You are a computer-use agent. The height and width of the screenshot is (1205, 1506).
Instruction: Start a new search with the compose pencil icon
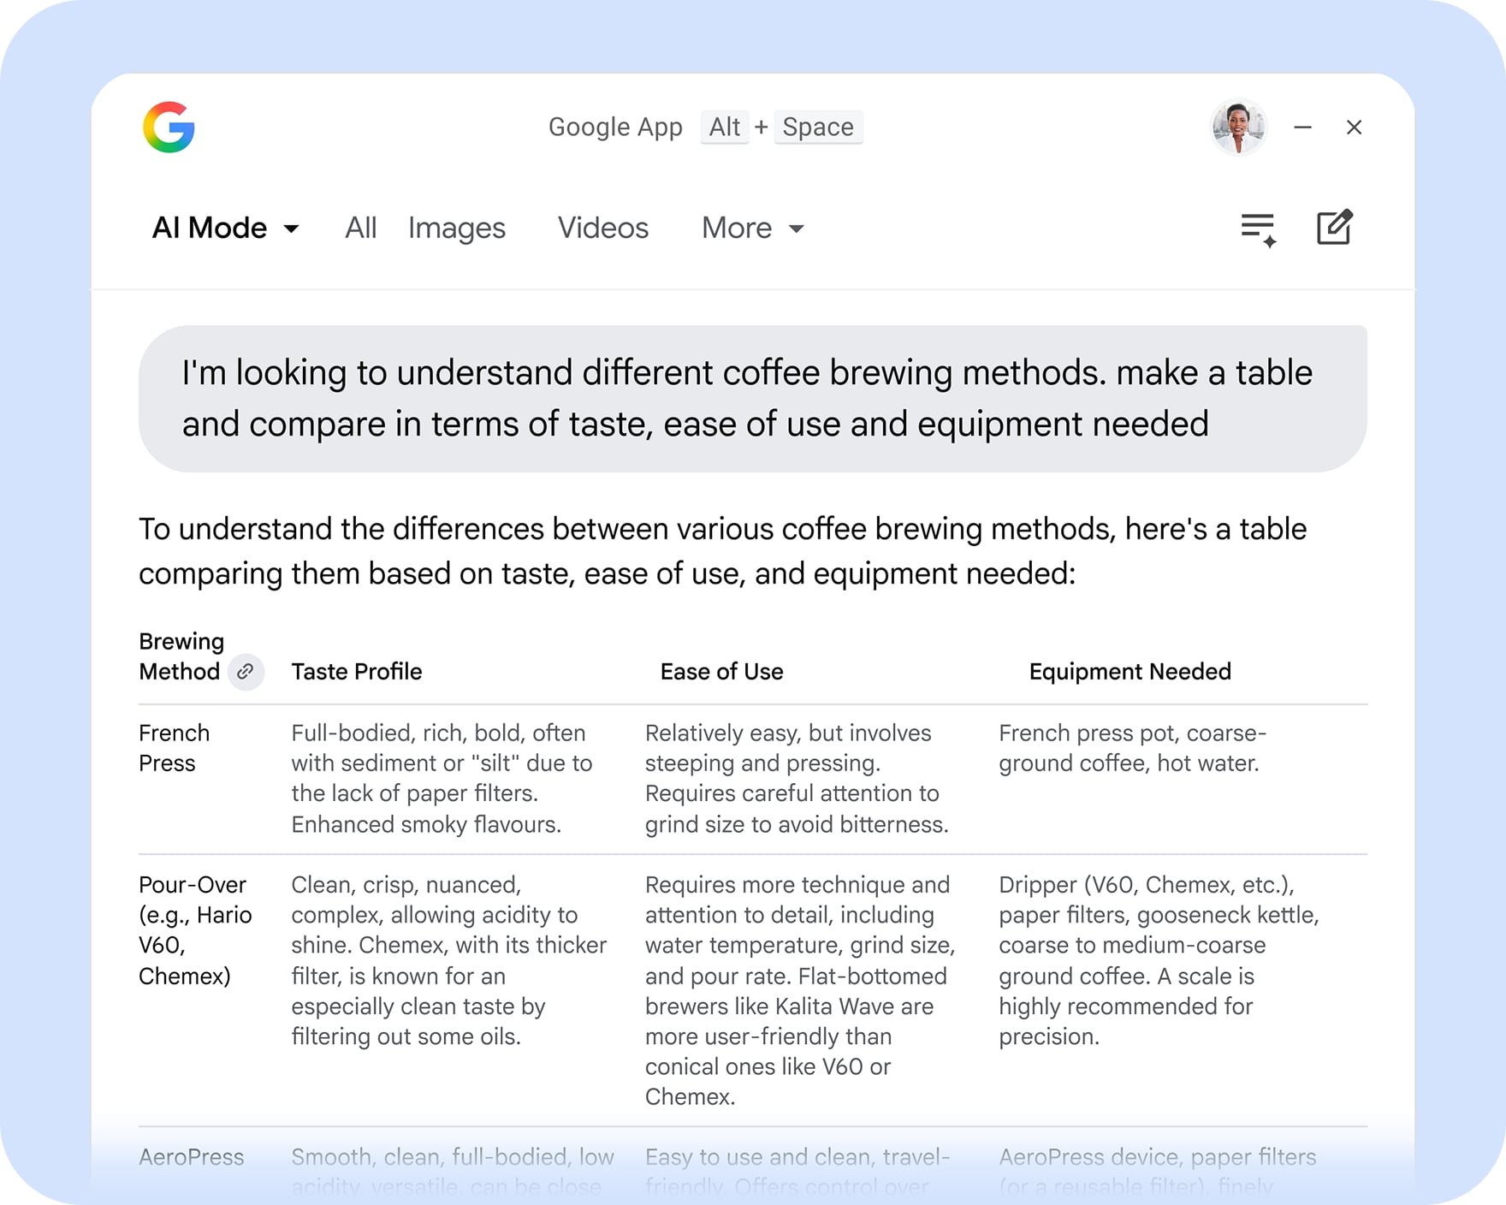tap(1334, 227)
